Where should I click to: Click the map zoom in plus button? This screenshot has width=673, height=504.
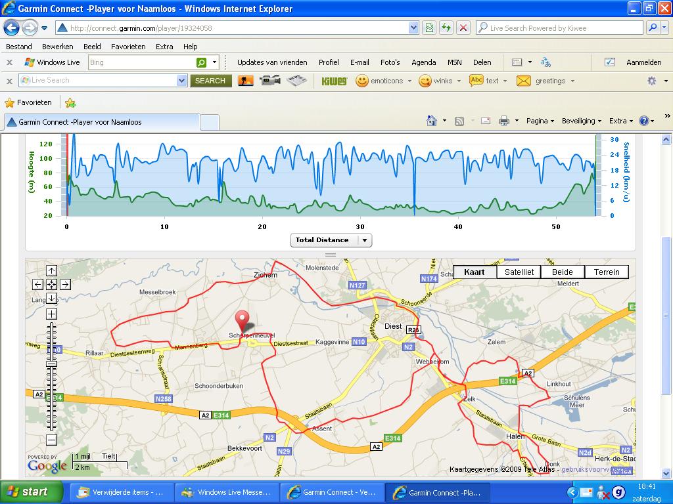(x=51, y=314)
